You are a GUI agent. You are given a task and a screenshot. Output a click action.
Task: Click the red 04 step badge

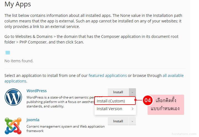pyautogui.click(x=148, y=100)
